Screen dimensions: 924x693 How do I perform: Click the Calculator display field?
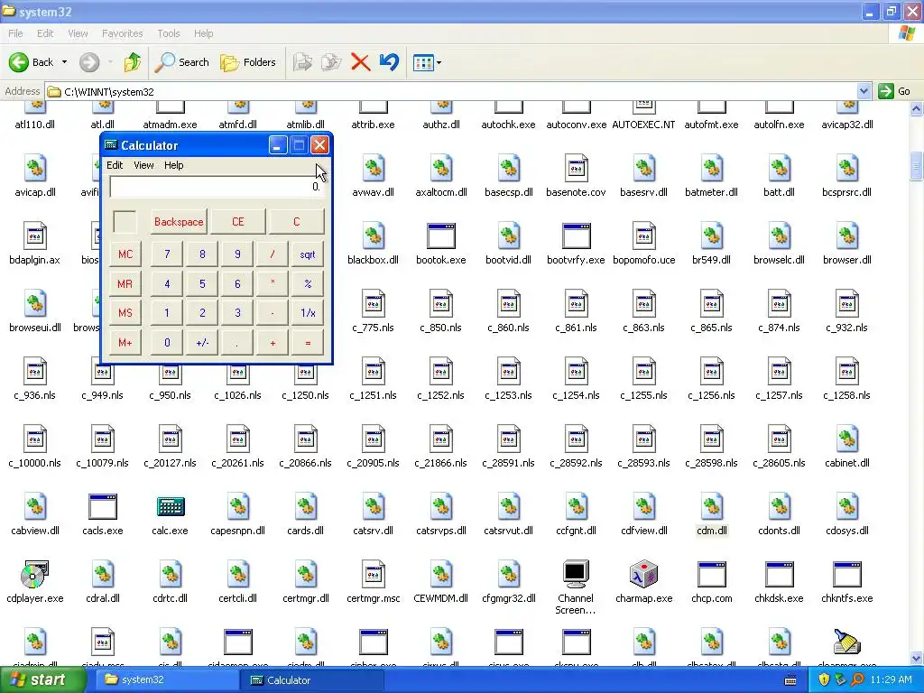point(217,187)
